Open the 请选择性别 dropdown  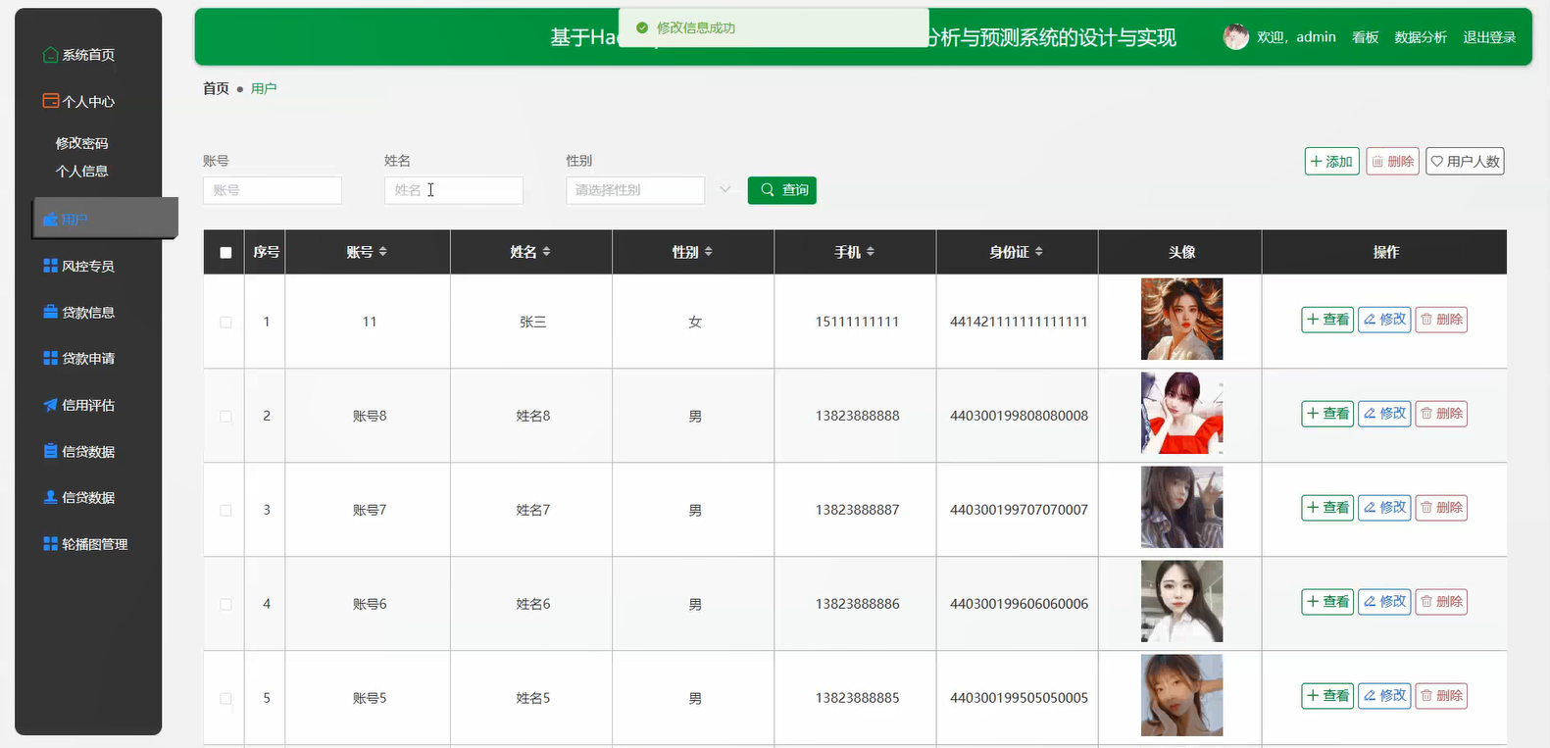[x=635, y=190]
